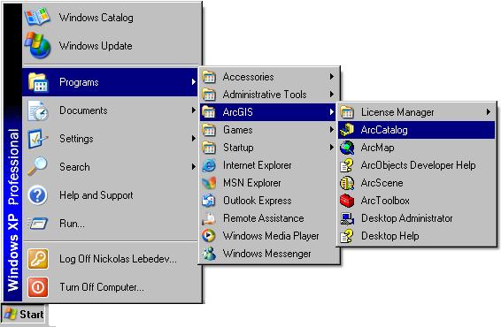501x327 pixels.
Task: Choose Turn Off Computer
Action: [111, 287]
